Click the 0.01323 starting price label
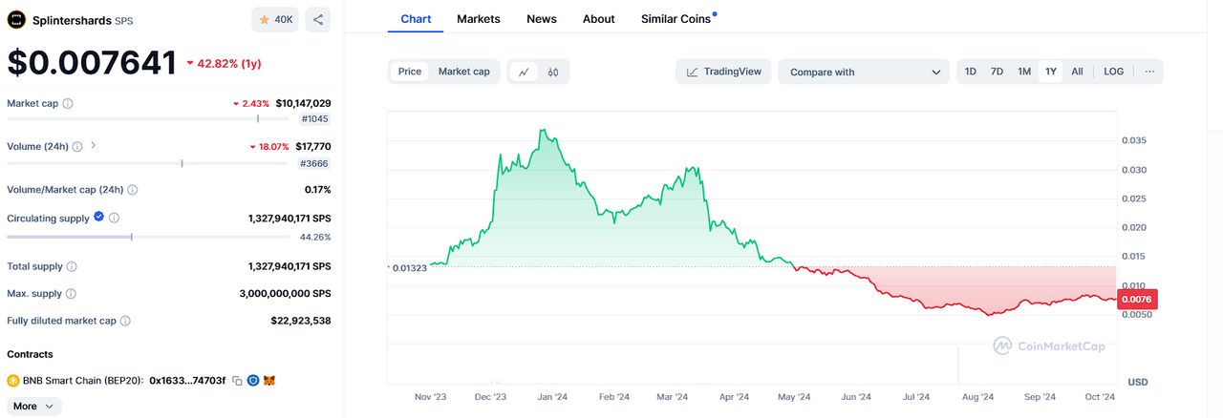This screenshot has width=1223, height=418. tap(409, 267)
